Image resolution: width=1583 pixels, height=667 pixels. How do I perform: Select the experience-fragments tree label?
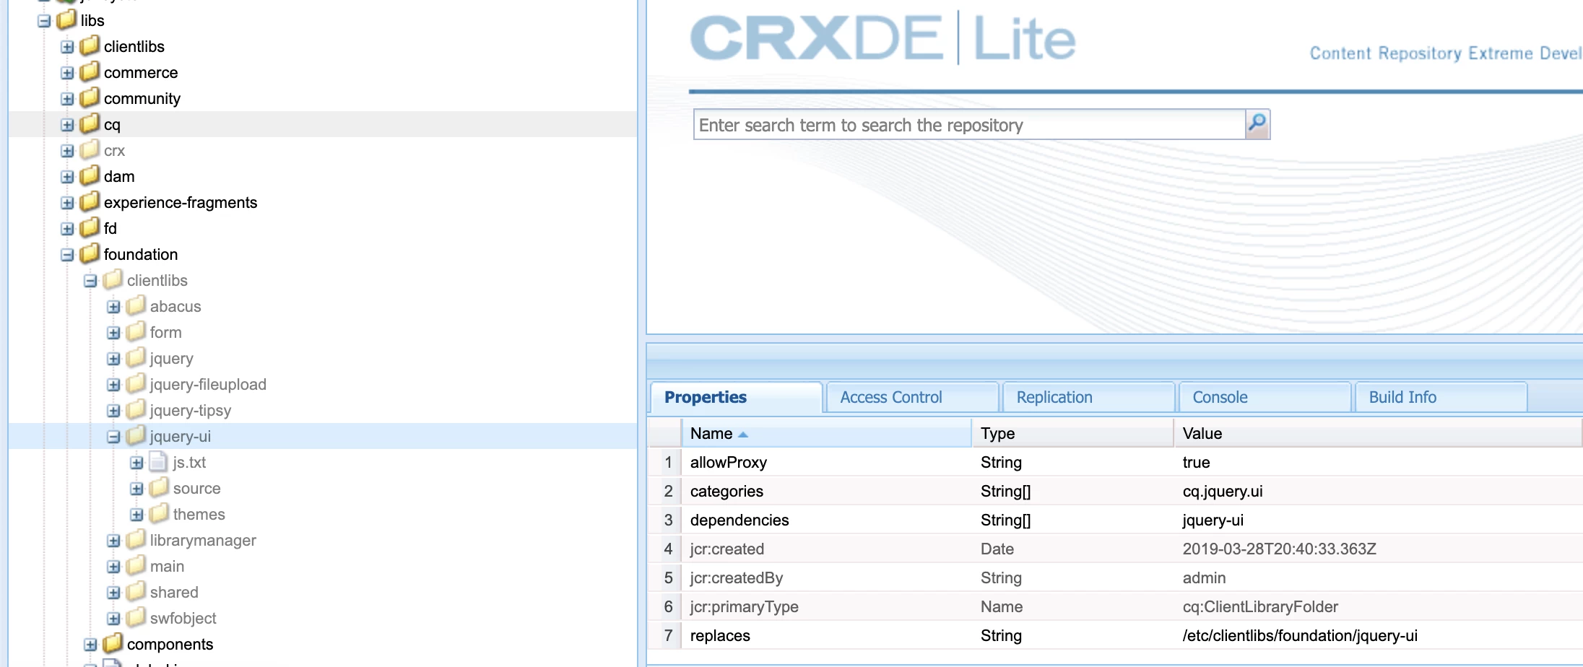point(181,202)
